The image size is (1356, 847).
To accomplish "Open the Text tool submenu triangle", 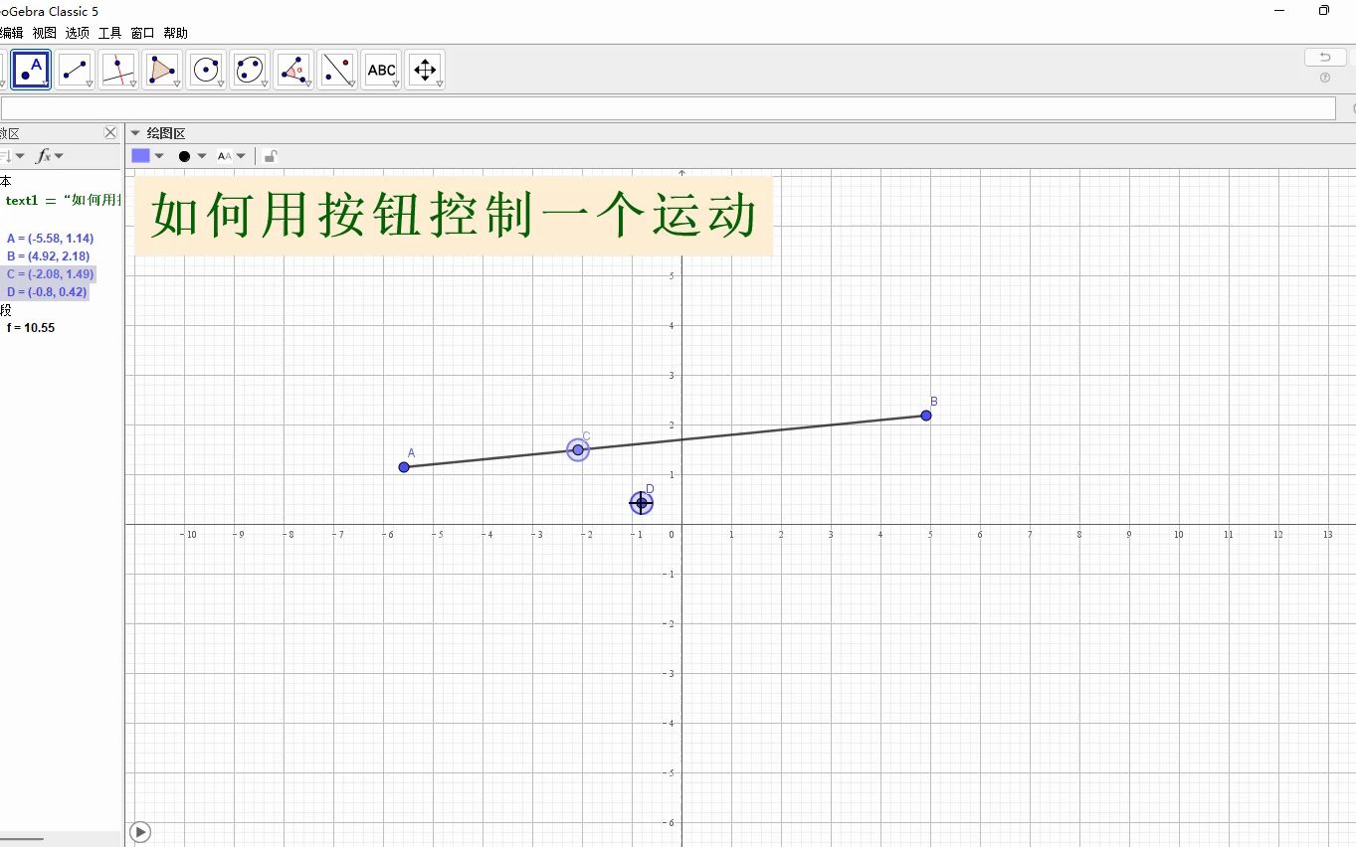I will (396, 85).
